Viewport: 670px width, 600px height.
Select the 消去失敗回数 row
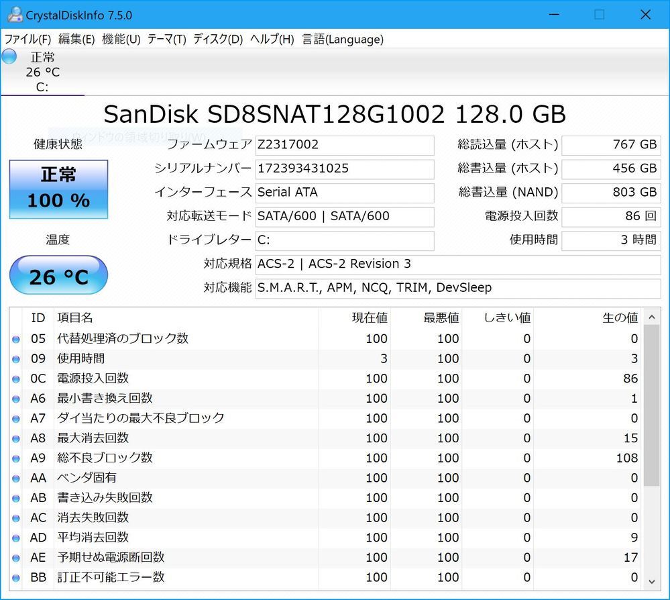point(325,518)
